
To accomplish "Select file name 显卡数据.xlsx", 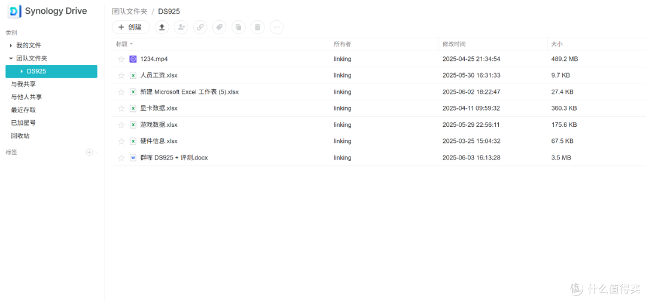I will pyautogui.click(x=159, y=108).
